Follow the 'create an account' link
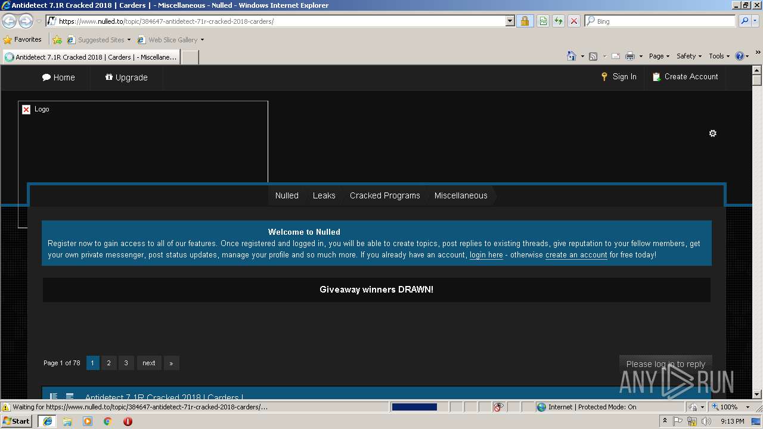763x429 pixels. tap(576, 255)
